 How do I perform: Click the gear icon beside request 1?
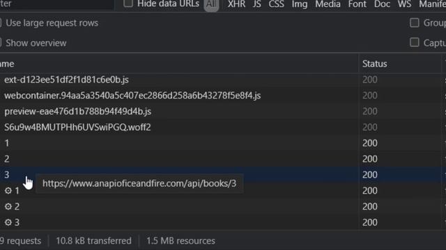8,190
